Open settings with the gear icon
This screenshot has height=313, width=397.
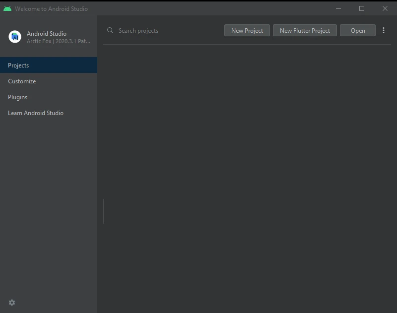coord(12,302)
